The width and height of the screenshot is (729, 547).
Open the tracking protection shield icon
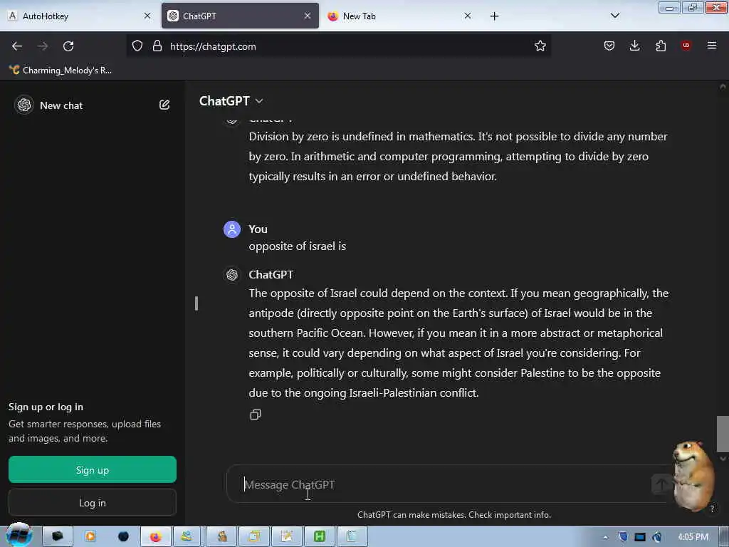point(137,46)
